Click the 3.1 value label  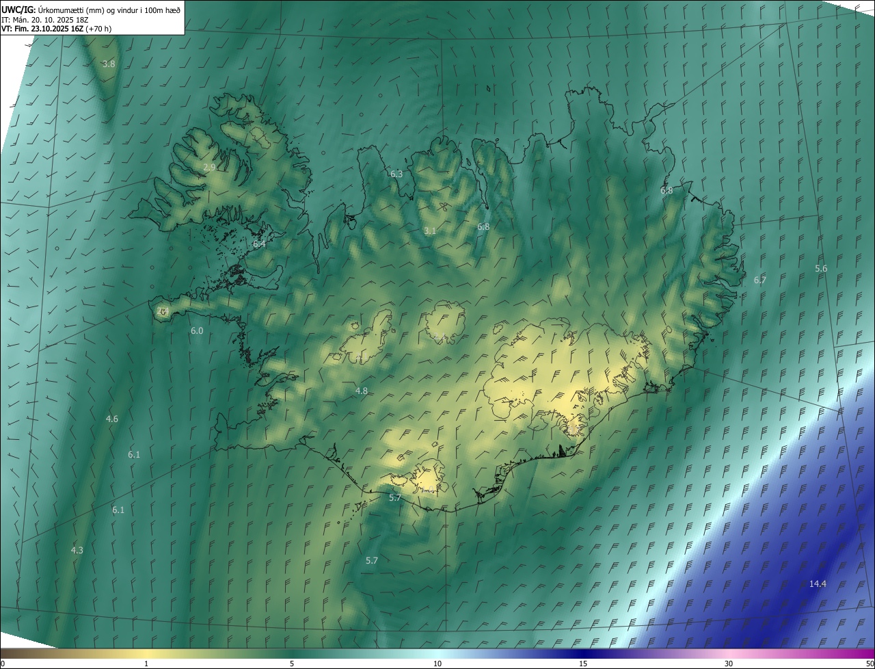429,231
